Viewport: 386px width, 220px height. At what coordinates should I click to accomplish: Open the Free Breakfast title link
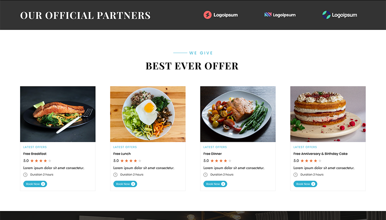click(x=35, y=154)
